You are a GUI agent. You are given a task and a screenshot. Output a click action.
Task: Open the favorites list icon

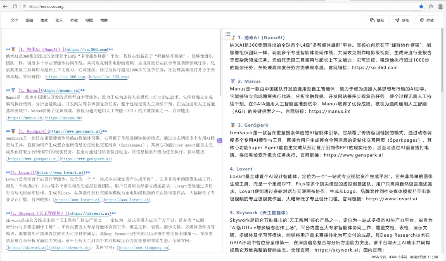point(431,6)
